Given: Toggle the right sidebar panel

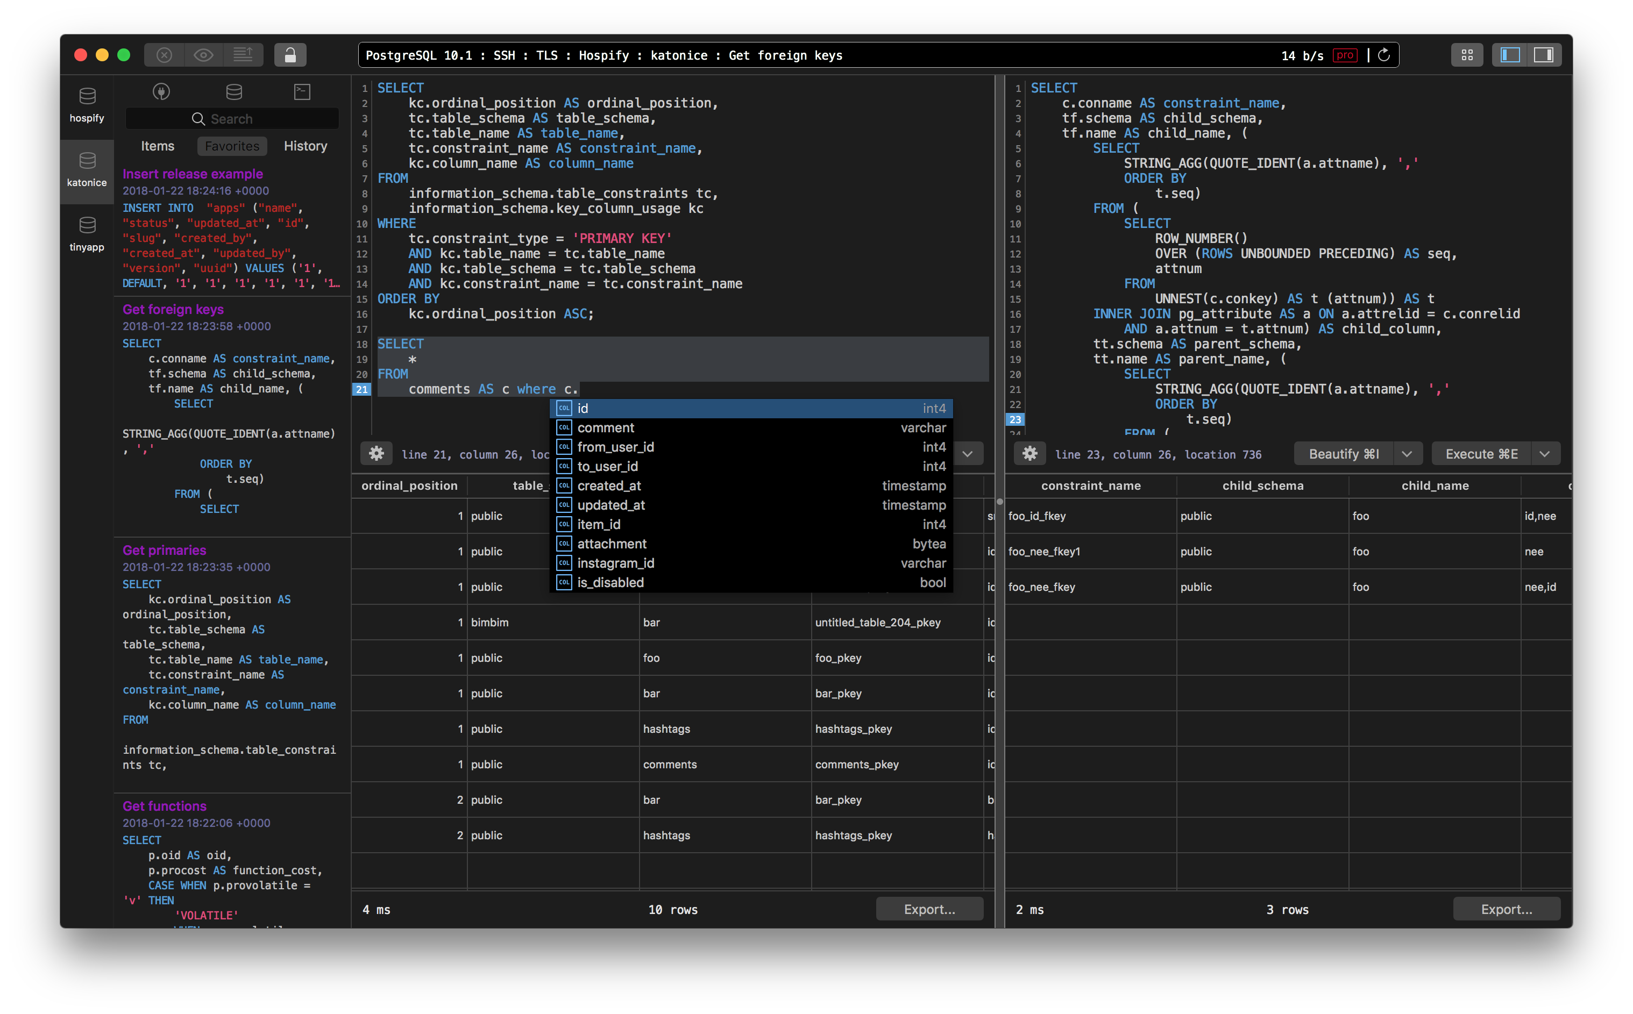Looking at the screenshot, I should pos(1543,55).
